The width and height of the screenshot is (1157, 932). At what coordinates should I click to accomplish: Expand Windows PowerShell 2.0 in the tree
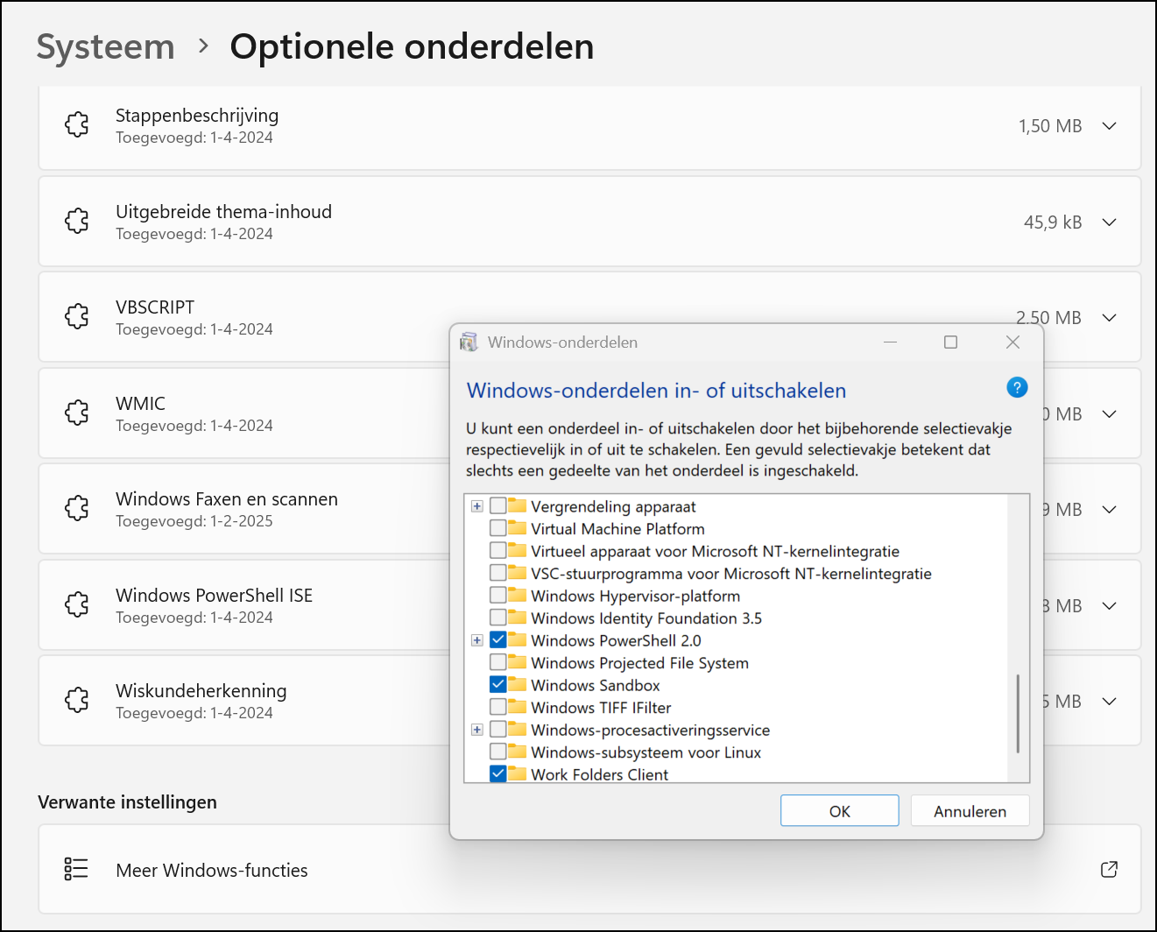click(x=477, y=640)
